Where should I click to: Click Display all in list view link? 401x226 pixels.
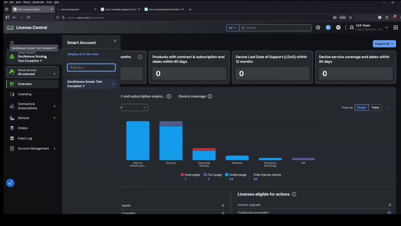coord(83,54)
